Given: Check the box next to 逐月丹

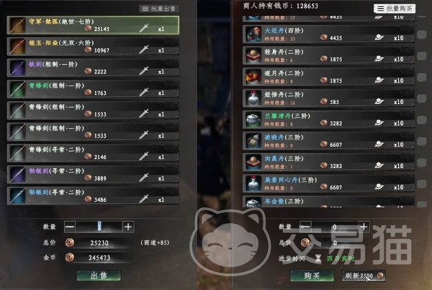Looking at the screenshot, I should coord(422,77).
